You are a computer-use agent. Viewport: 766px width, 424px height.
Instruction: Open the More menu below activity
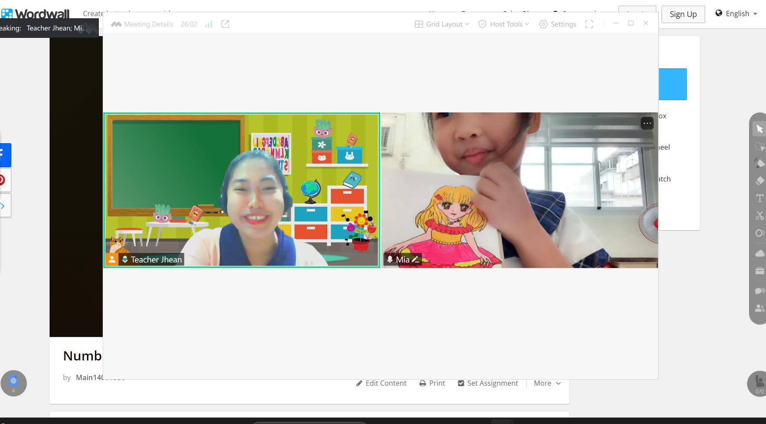(x=547, y=383)
